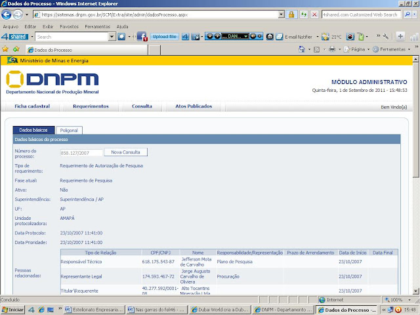This screenshot has height=315, width=420.
Task: Click the Print icon in command bar
Action: point(332,49)
